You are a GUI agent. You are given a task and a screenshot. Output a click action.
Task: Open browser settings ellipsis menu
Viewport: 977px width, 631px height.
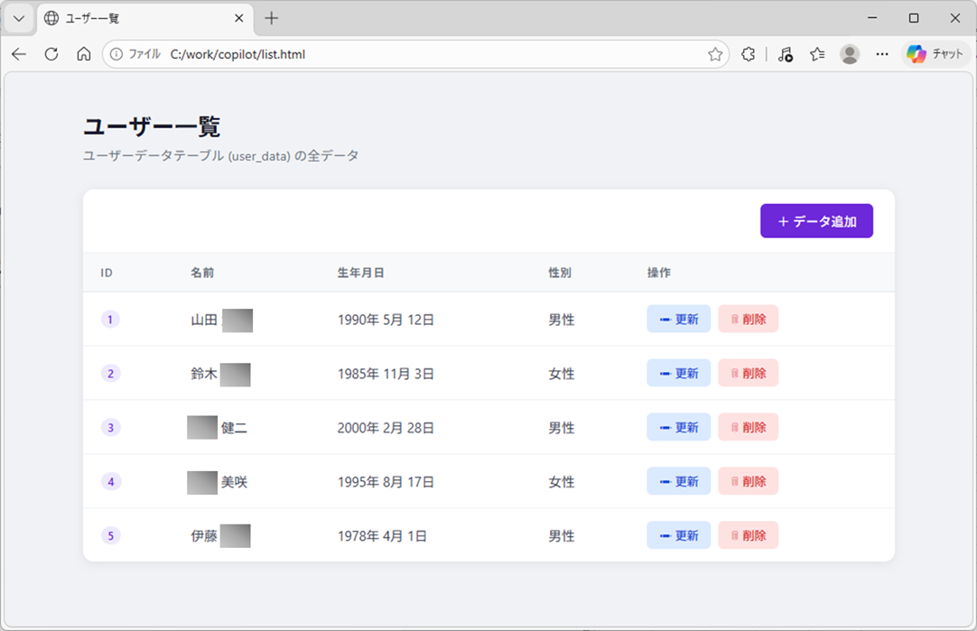pyautogui.click(x=882, y=54)
